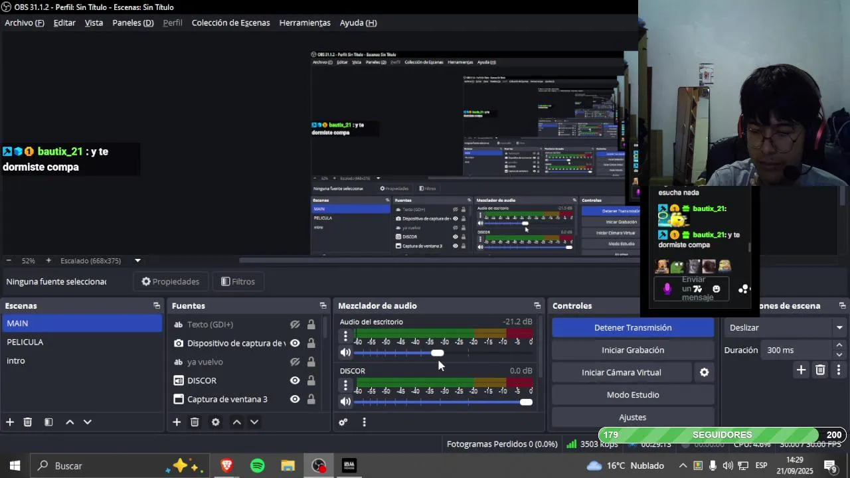Show the Texto (GDI+) source
The height and width of the screenshot is (478, 850).
(x=295, y=325)
